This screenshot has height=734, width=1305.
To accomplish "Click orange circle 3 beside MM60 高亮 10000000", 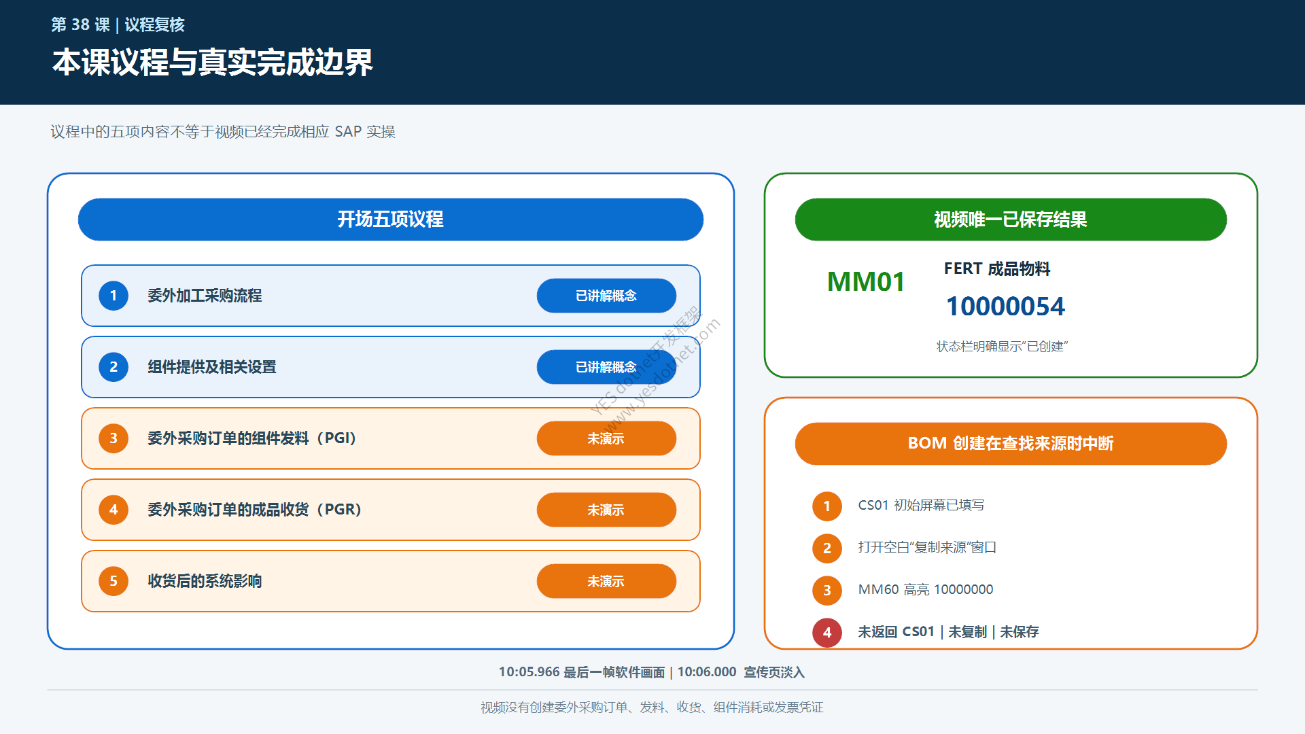I will (827, 590).
